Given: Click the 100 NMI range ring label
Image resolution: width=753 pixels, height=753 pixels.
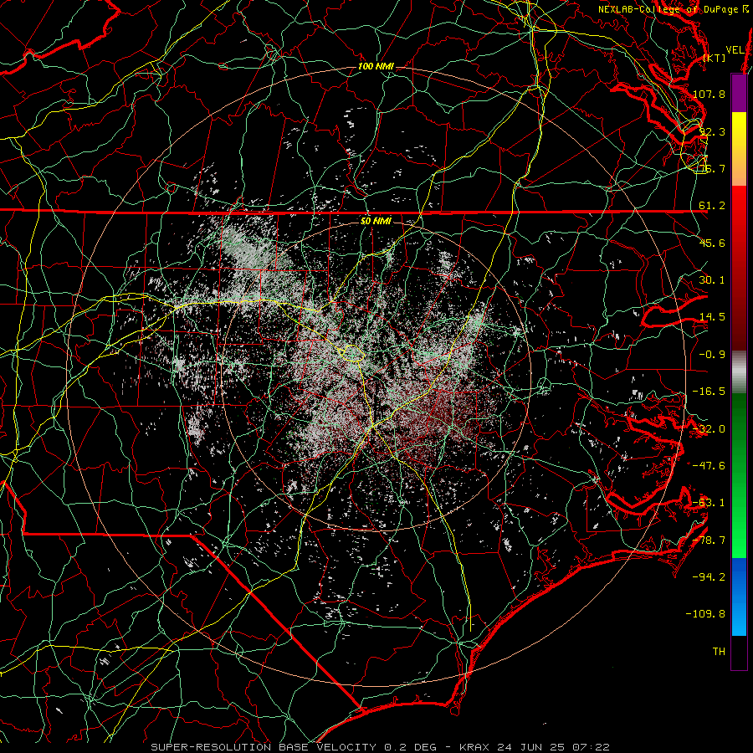Looking at the screenshot, I should [x=376, y=66].
